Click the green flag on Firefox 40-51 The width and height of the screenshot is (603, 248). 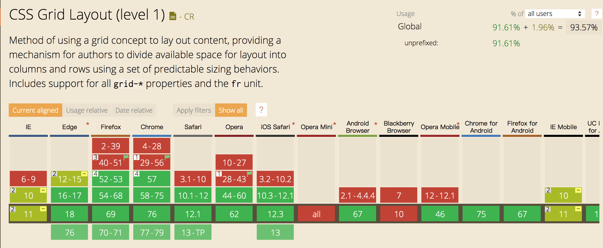pos(126,157)
